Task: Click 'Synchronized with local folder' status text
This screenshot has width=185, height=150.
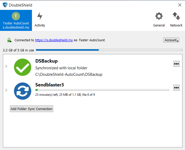Action: (x=61, y=68)
